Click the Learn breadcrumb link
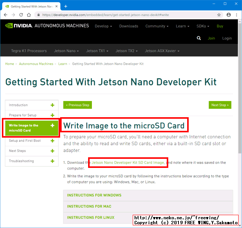 point(63,64)
